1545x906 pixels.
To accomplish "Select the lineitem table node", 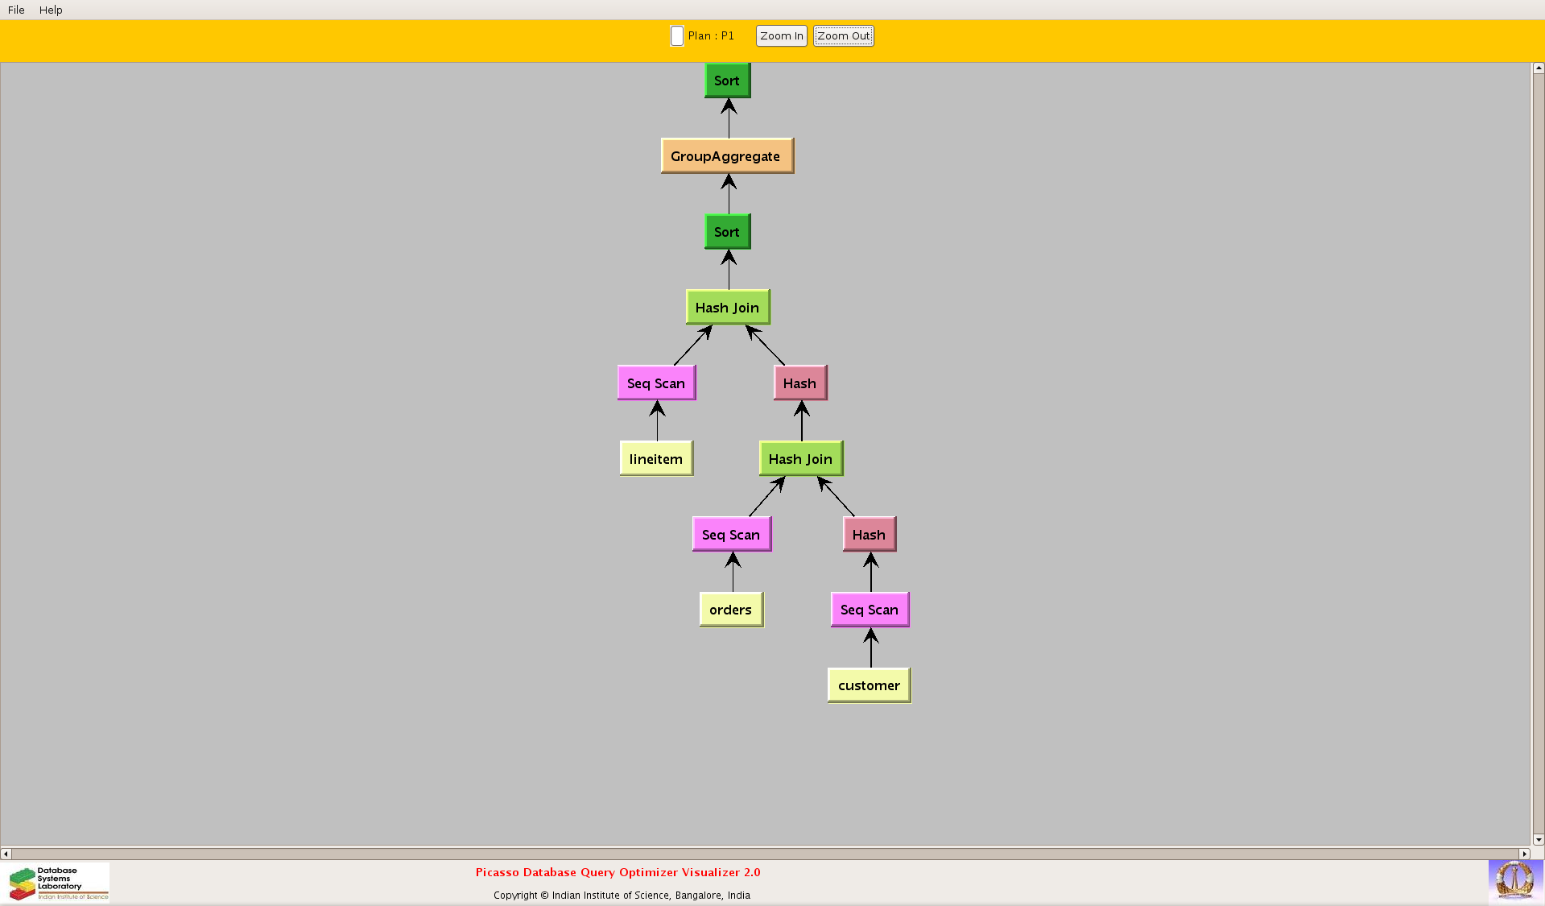I will tap(656, 459).
